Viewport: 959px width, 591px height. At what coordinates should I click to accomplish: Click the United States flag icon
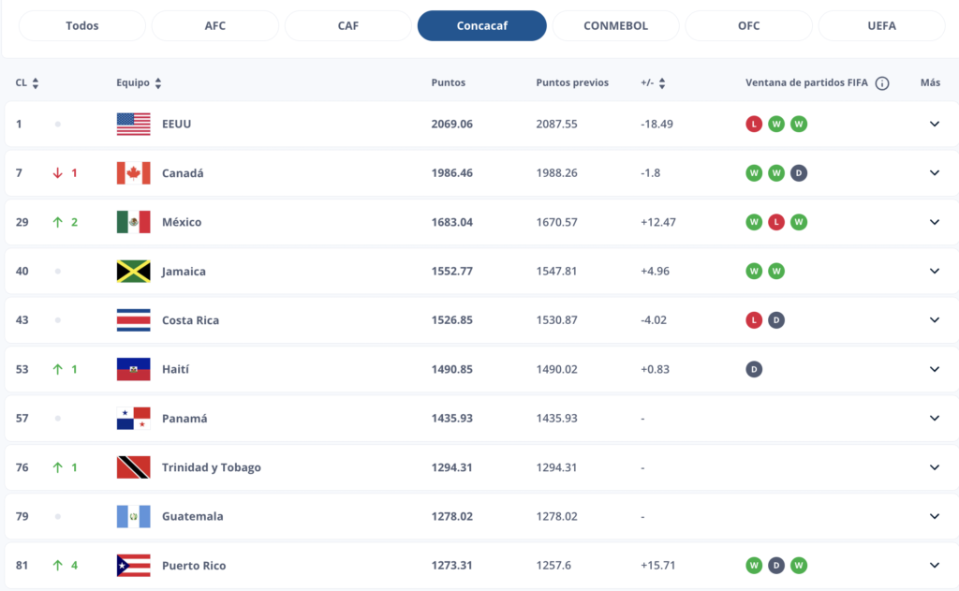tap(133, 125)
